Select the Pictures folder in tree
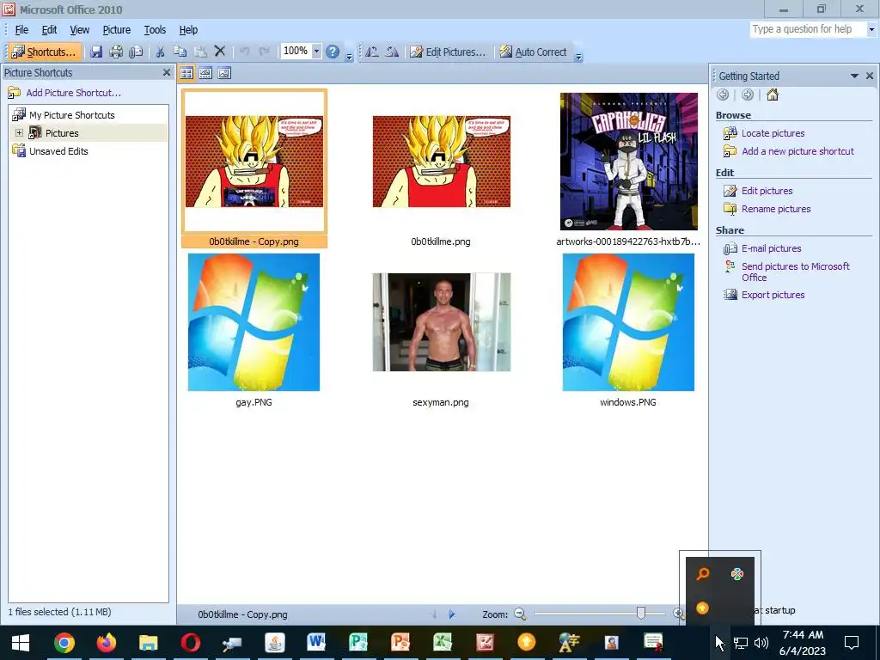The width and height of the screenshot is (880, 660). point(62,133)
